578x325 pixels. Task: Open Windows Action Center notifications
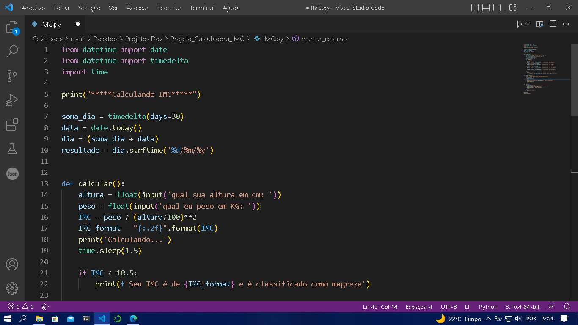(564, 319)
